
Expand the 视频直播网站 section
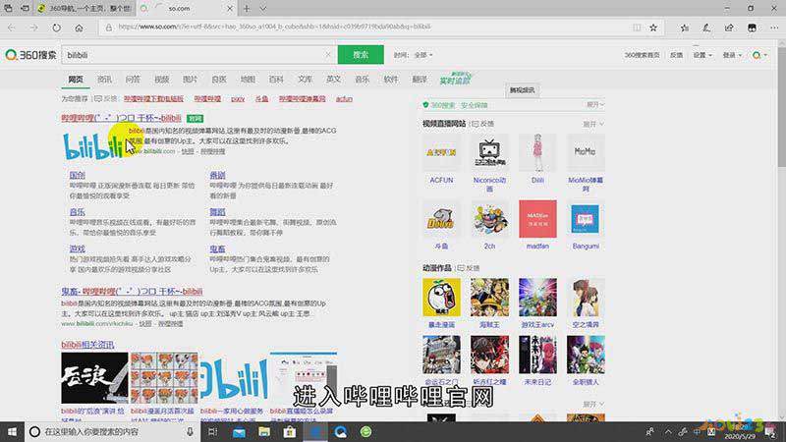593,124
